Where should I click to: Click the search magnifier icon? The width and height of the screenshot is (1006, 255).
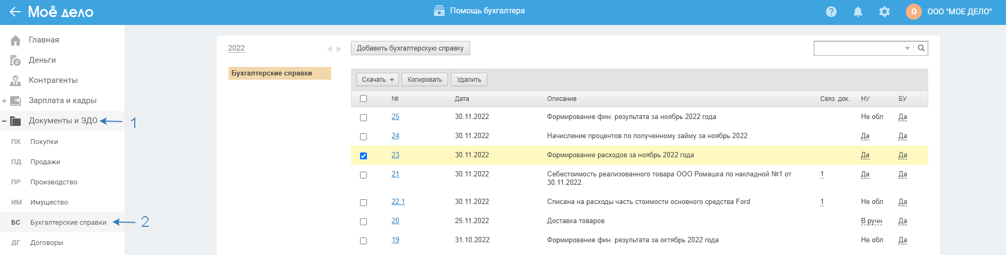coord(921,48)
